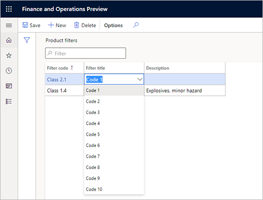Select the Class 2.1 filter code cell
The image size is (263, 200).
point(64,80)
